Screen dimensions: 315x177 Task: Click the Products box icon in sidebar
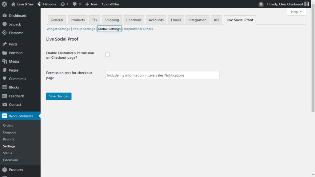click(5, 170)
